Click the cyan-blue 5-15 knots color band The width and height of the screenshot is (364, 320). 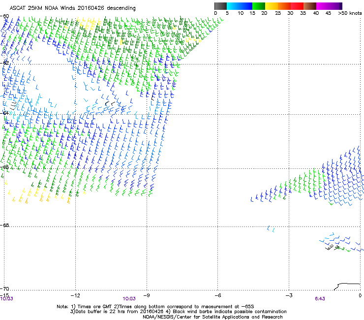240,6
